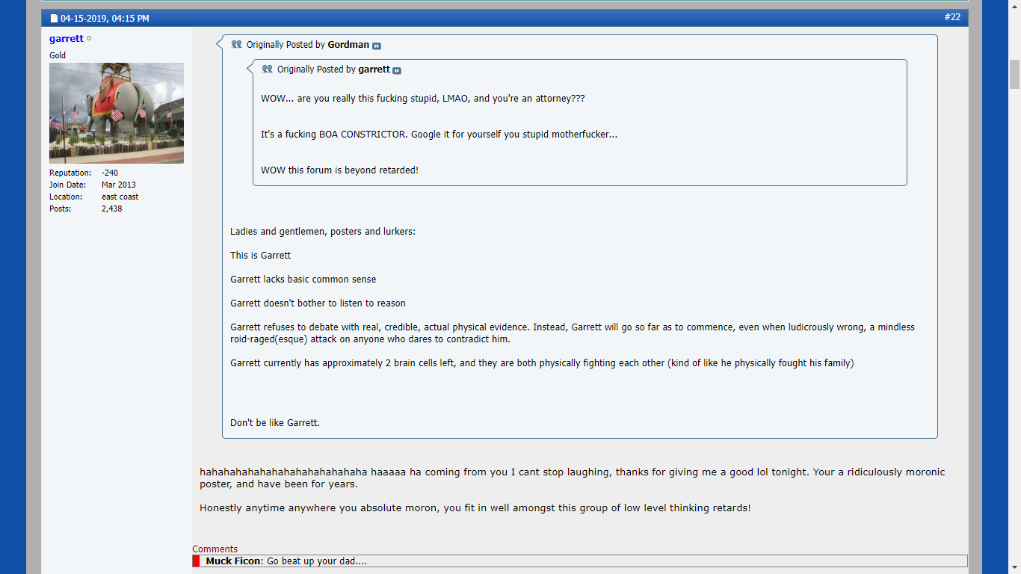The width and height of the screenshot is (1021, 574).
Task: Click the view-post arrow icon after Gordman
Action: pos(377,46)
